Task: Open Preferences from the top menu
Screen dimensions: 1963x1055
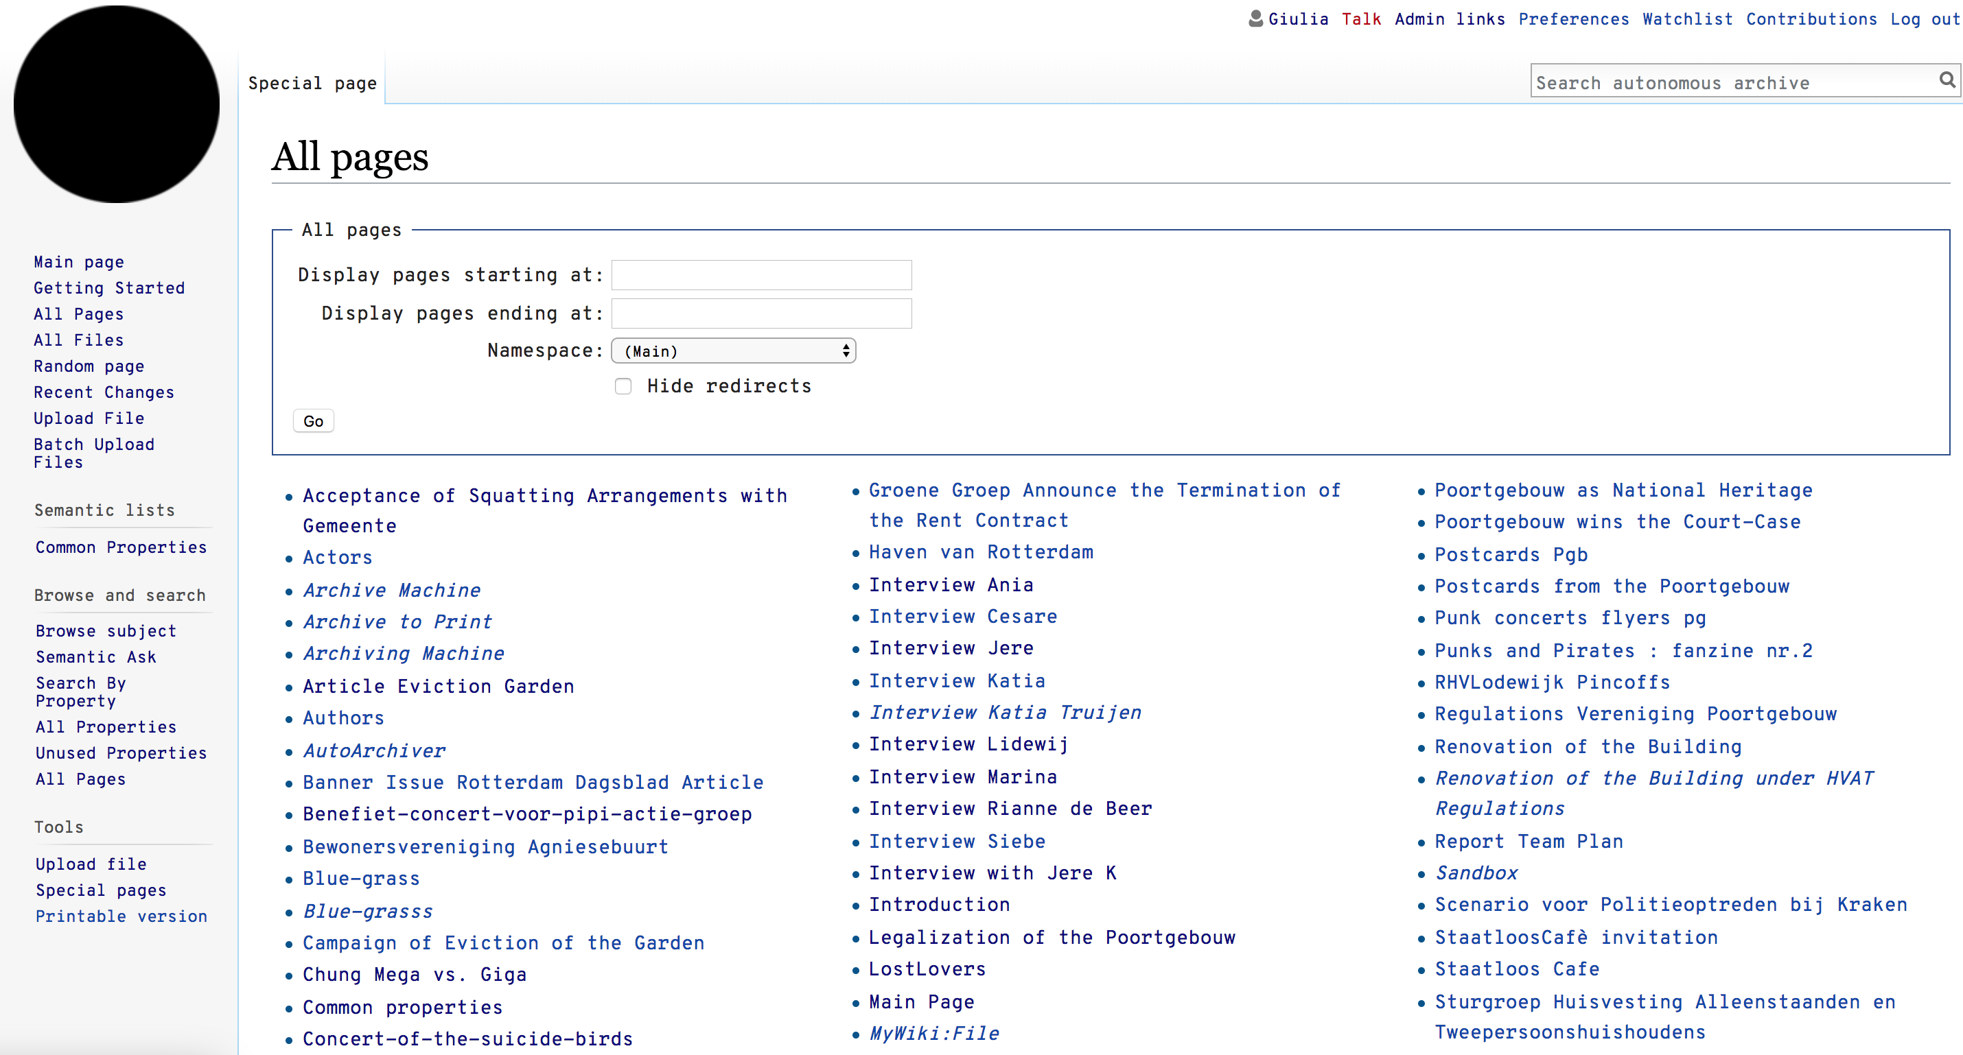Action: pos(1573,19)
